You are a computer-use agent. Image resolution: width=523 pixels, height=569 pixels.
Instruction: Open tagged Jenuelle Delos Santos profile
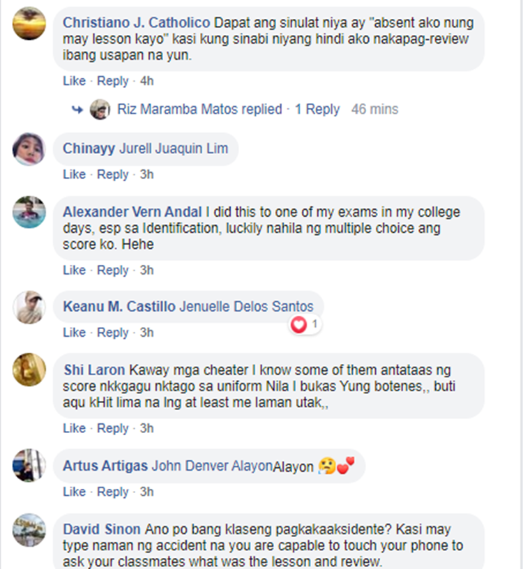246,307
